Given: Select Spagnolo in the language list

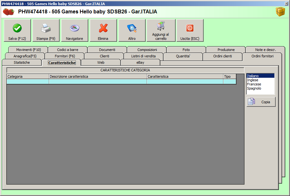Looking at the screenshot, I should pos(260,88).
